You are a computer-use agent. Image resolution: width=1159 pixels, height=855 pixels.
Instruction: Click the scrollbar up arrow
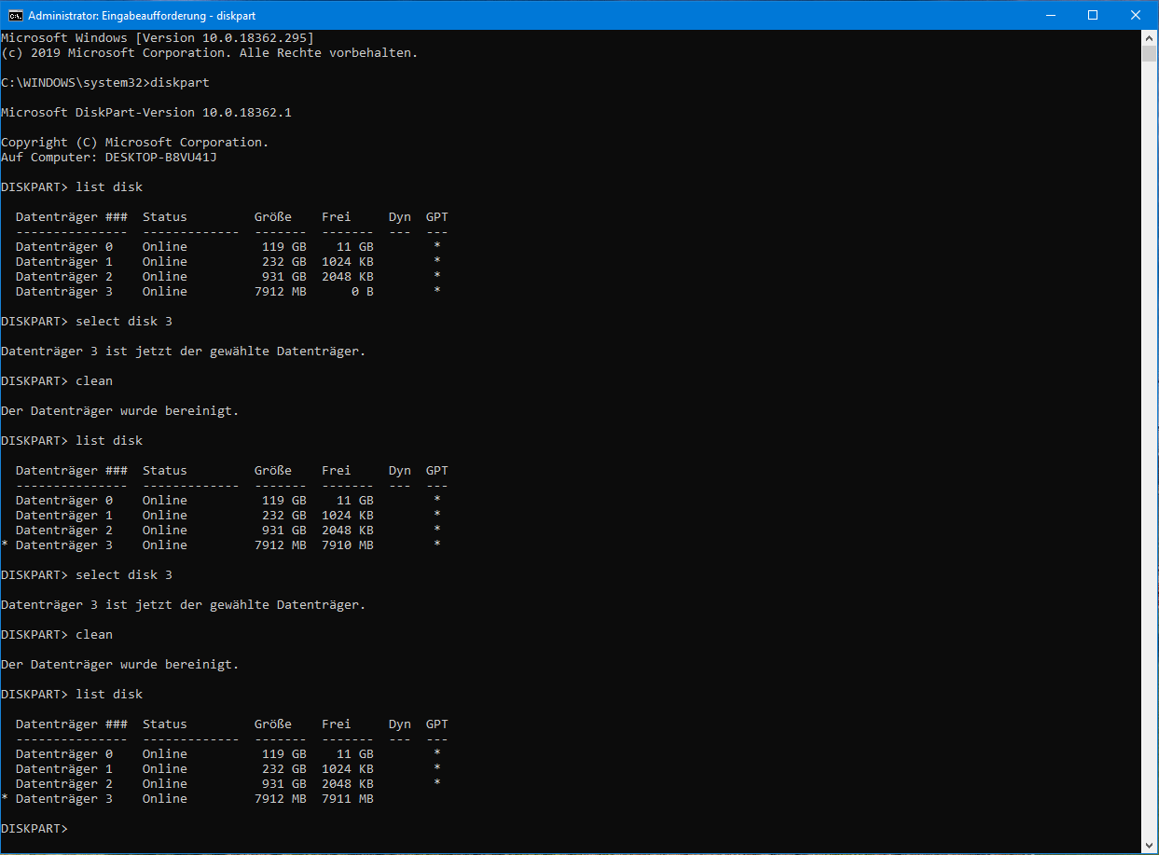tap(1150, 37)
